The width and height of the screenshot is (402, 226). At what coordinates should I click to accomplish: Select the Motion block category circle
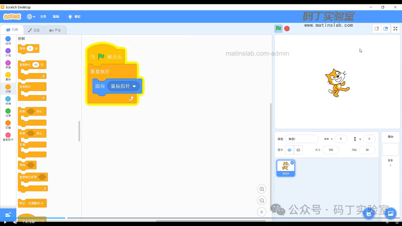(x=8, y=39)
